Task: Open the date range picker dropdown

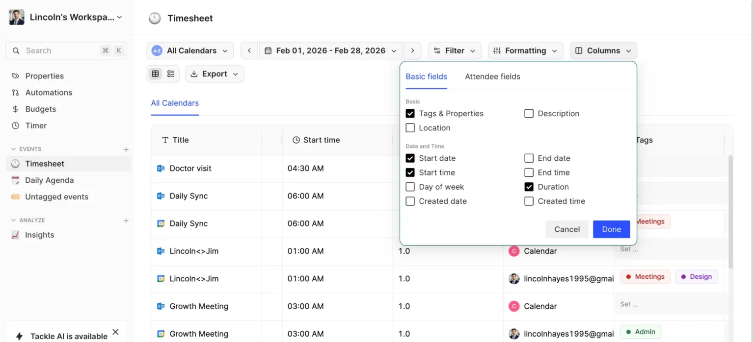Action: (331, 50)
